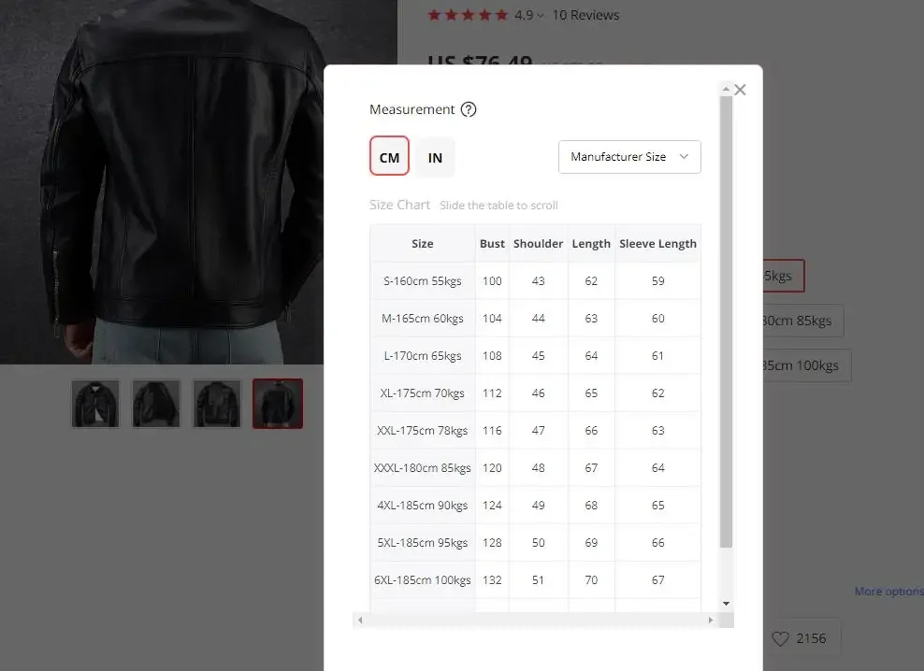924x671 pixels.
Task: Expand the 4.9 rating chevron
Action: (x=541, y=16)
